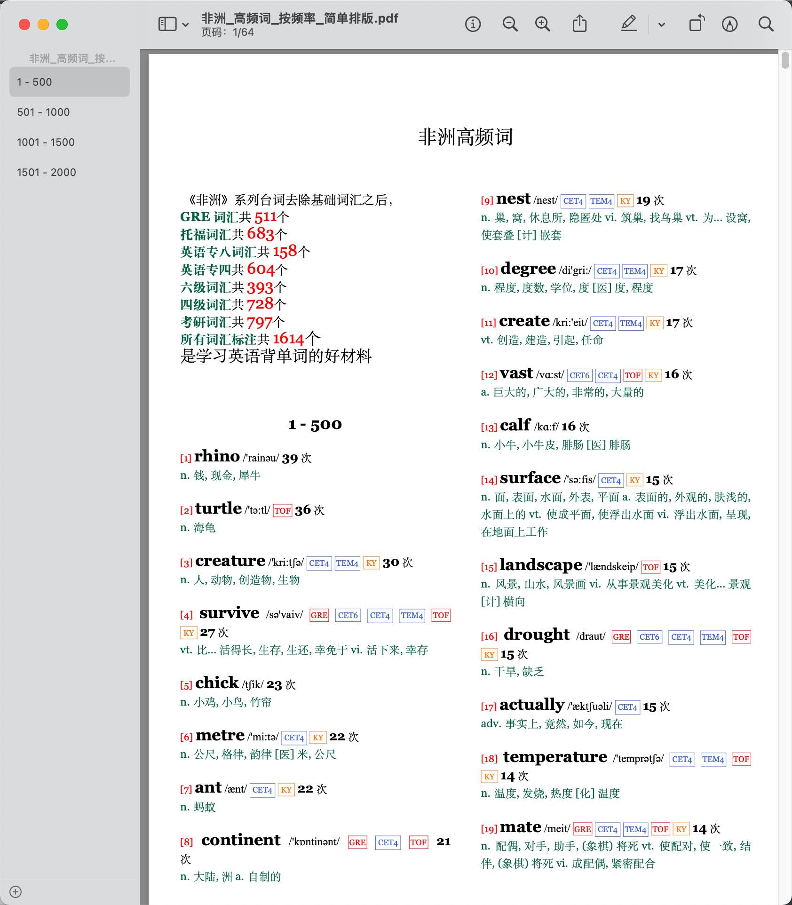792x905 pixels.
Task: Click the word 'chick' entry
Action: [x=217, y=683]
